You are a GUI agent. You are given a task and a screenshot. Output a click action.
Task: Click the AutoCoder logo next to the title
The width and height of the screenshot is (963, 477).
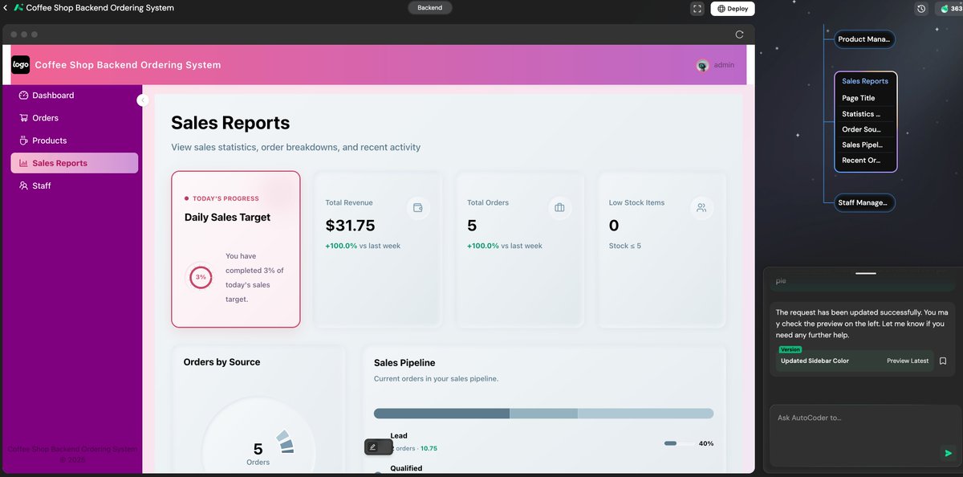pos(18,8)
